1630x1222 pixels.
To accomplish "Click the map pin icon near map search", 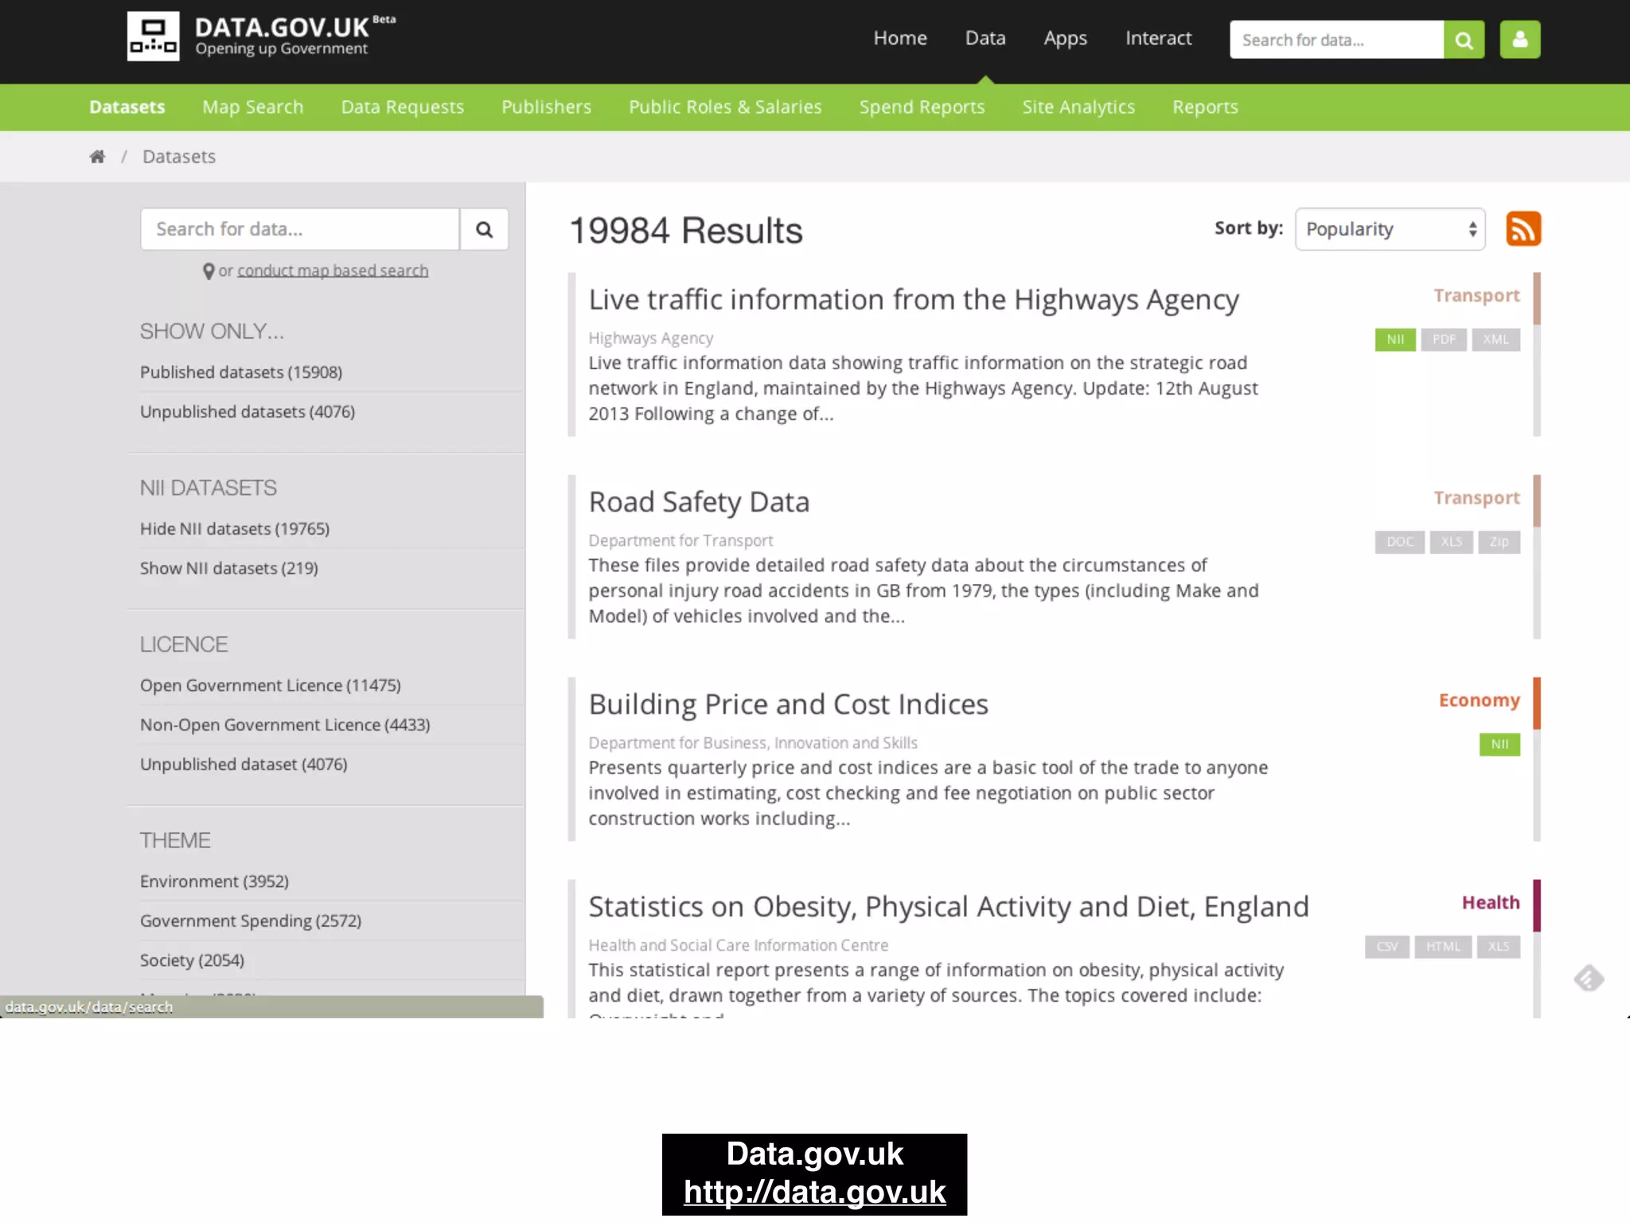I will point(209,271).
